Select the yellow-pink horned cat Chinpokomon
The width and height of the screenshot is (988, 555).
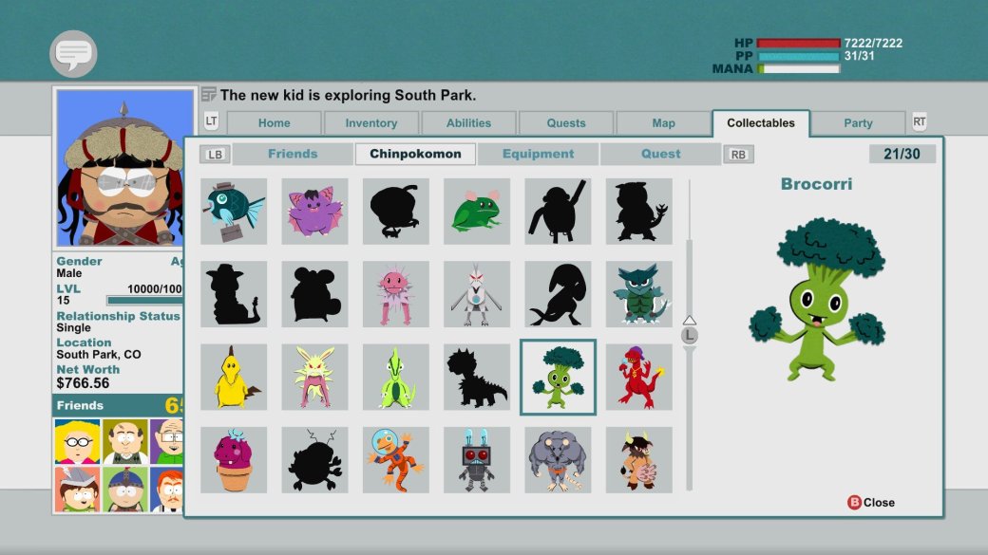click(314, 378)
